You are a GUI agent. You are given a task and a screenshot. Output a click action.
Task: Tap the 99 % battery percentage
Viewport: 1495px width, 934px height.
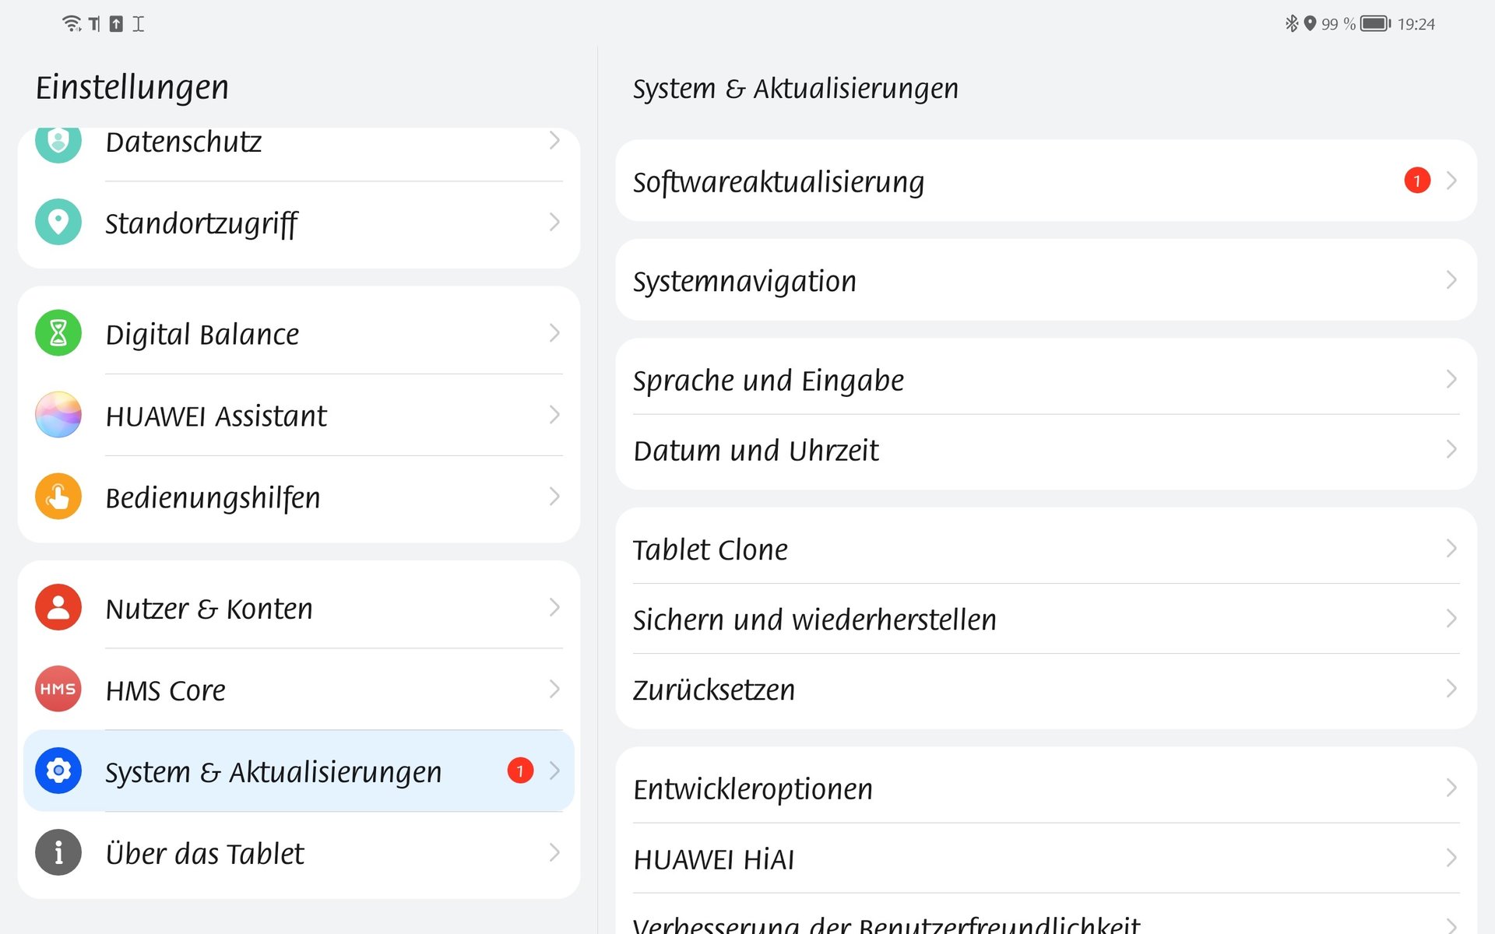click(x=1338, y=24)
